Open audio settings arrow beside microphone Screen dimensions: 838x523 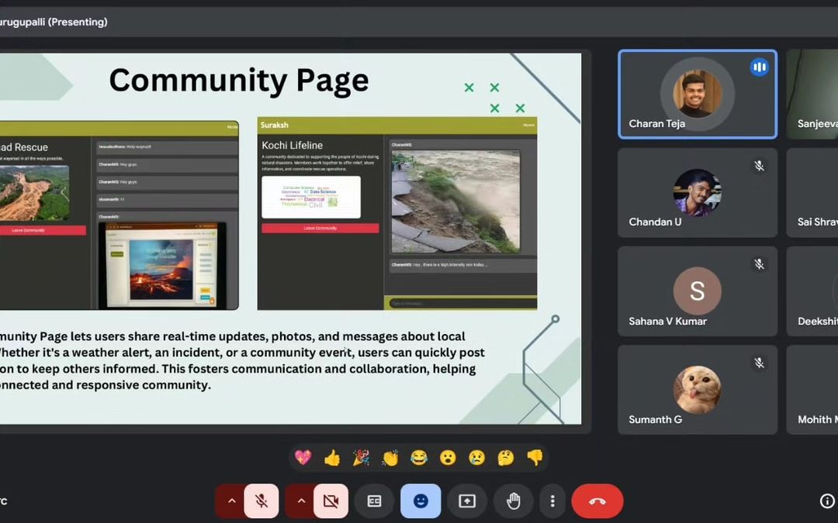pyautogui.click(x=231, y=501)
